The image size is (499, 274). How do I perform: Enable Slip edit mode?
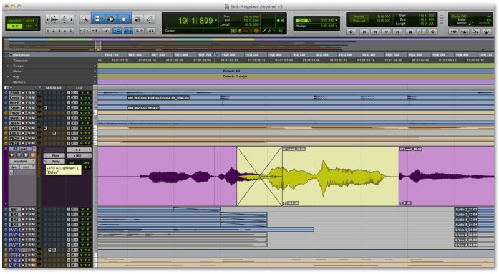coord(14,27)
